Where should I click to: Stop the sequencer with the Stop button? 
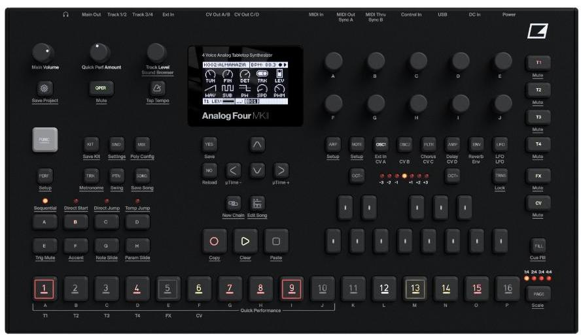pos(276,242)
